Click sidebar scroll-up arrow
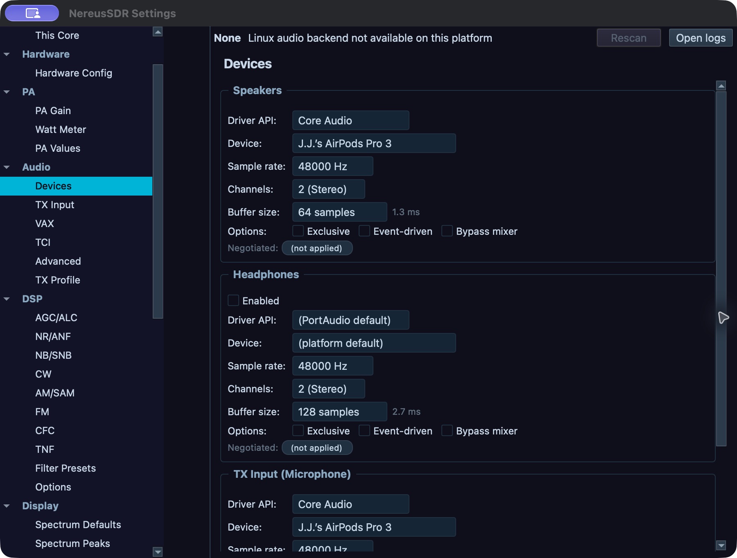This screenshot has height=558, width=737. click(158, 32)
